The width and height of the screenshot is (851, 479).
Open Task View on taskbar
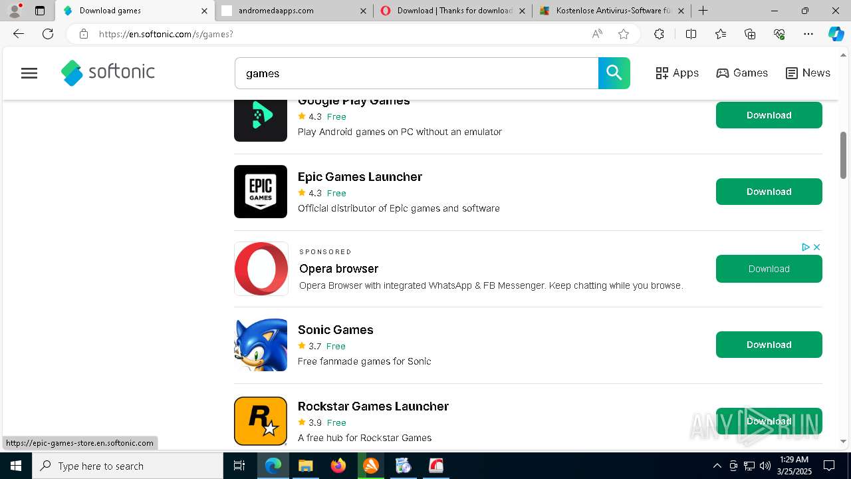click(239, 466)
